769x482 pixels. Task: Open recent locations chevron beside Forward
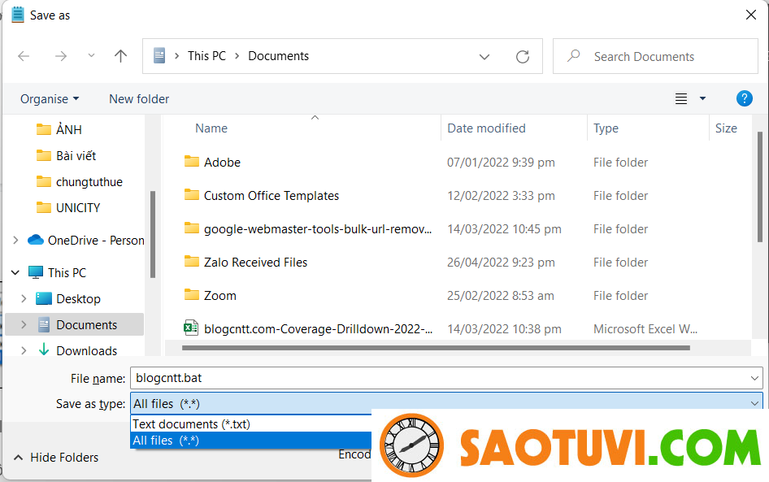click(x=91, y=56)
